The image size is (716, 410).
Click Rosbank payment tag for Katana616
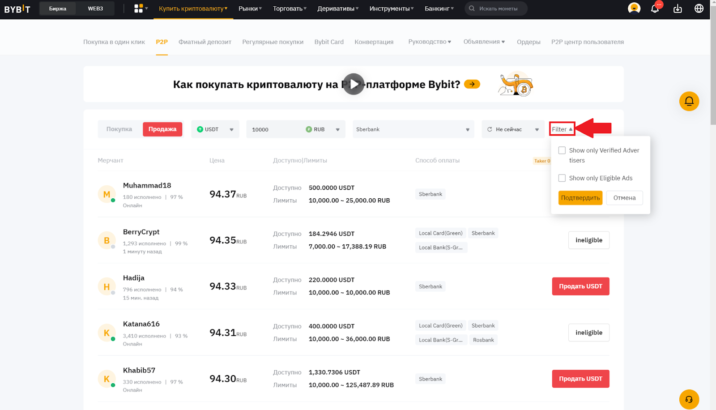point(483,340)
